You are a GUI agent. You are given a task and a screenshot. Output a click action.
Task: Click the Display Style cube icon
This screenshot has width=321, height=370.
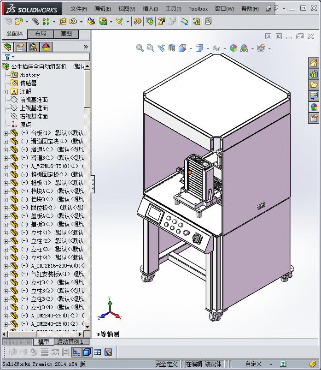pyautogui.click(x=199, y=48)
